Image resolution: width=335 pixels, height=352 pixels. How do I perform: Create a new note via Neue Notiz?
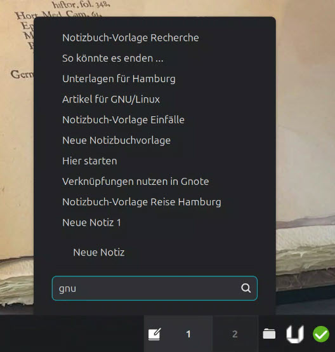99,252
